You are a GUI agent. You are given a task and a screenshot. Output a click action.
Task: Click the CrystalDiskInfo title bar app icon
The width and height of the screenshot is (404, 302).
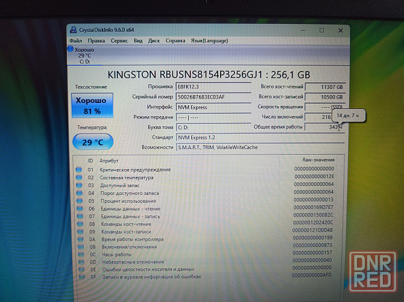click(73, 30)
